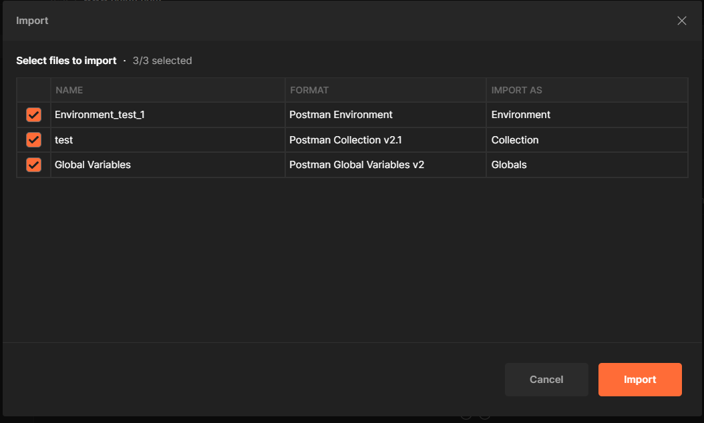The image size is (704, 423).
Task: Click the Postman Collection v2.1 format cell
Action: click(385, 140)
